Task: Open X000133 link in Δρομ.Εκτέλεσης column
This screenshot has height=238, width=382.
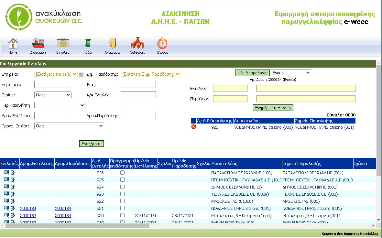Action: tap(28, 215)
